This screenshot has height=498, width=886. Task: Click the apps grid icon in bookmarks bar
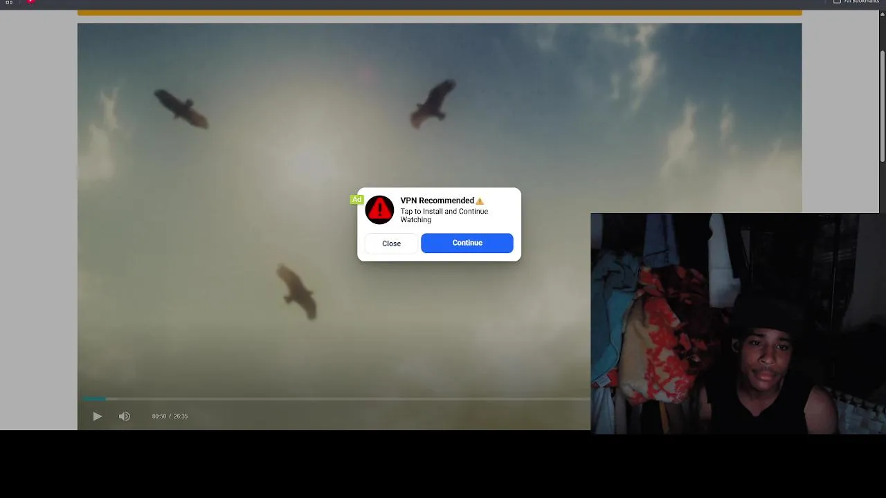coord(9,2)
